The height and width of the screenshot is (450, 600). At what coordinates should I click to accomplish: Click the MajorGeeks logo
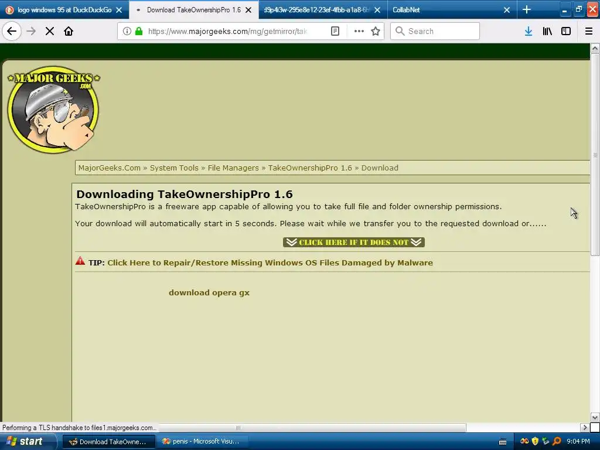pos(53,110)
